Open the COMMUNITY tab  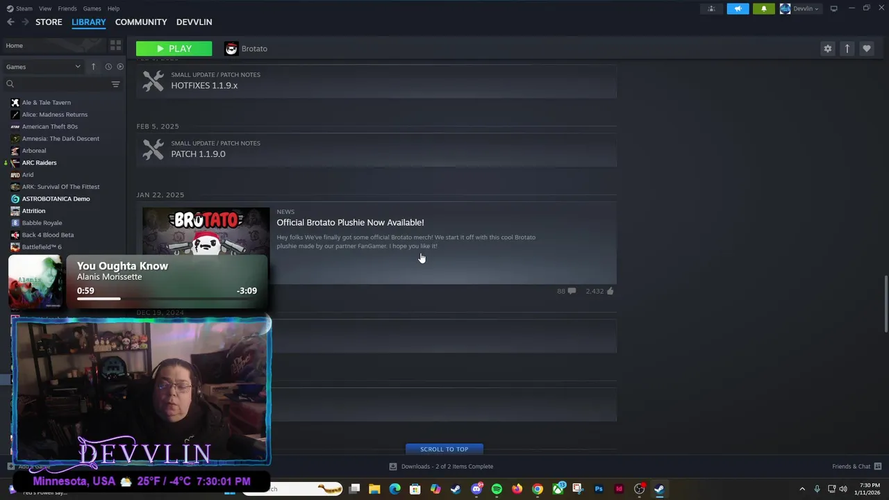(x=141, y=22)
